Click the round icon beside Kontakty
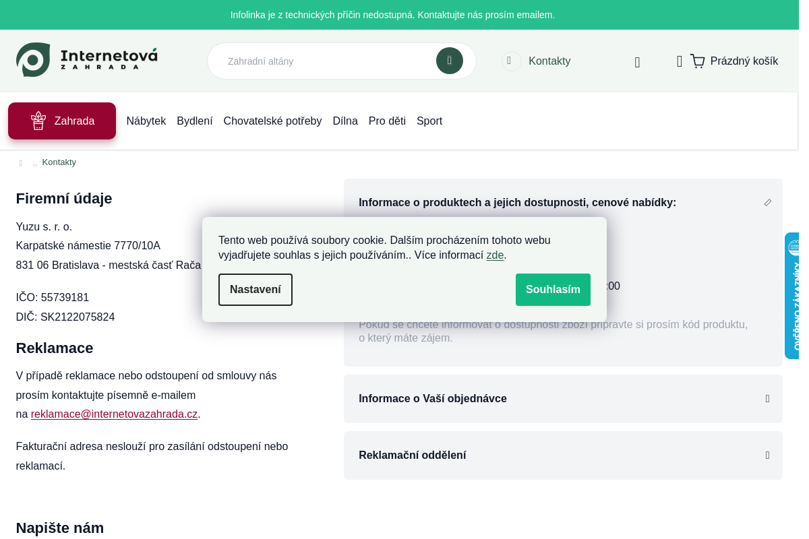This screenshot has width=809, height=539. pos(512,61)
